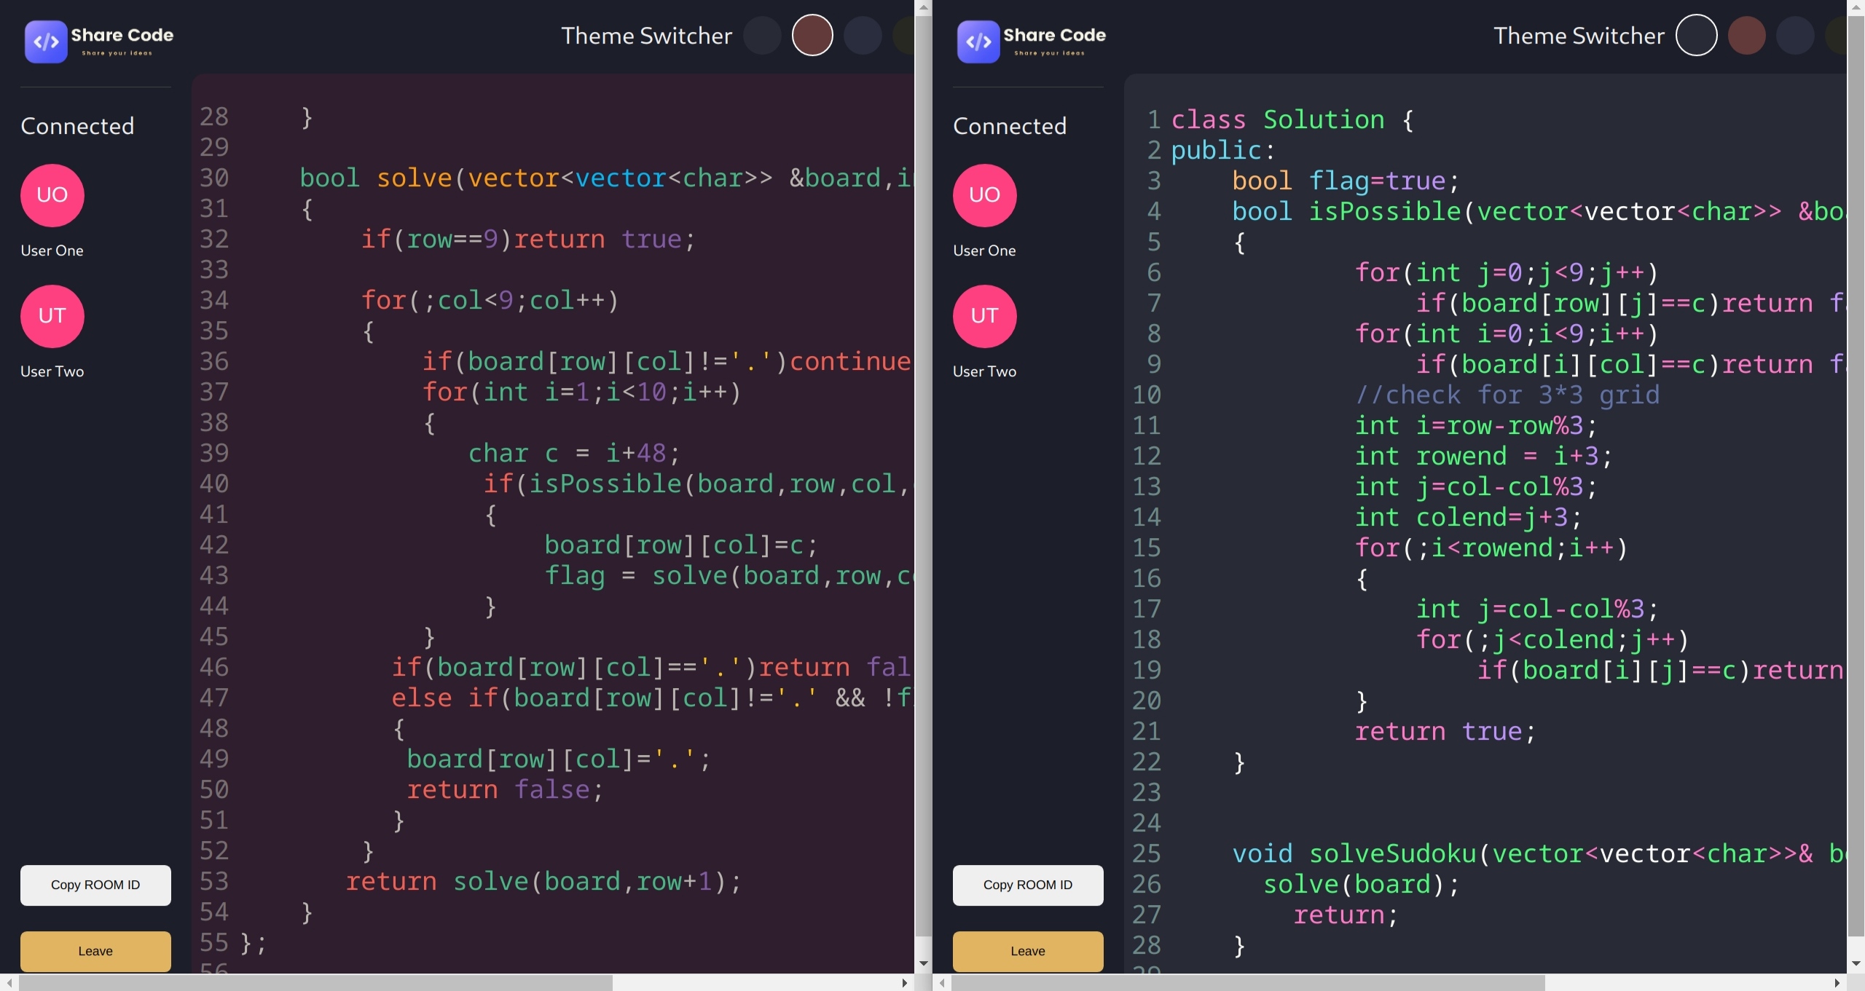Click the scrollbar down arrow at the far right
This screenshot has height=991, width=1865.
(1855, 963)
